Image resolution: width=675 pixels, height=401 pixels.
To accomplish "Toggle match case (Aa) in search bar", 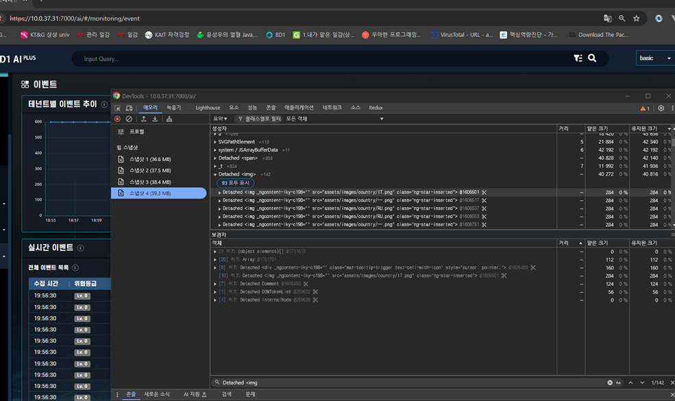I will click(618, 382).
